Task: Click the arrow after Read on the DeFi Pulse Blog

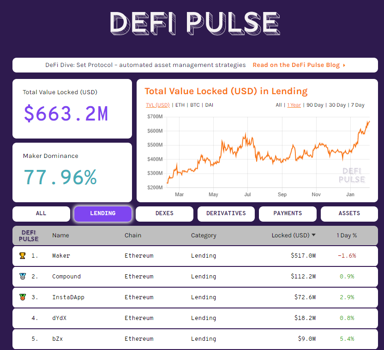Action: (x=344, y=66)
